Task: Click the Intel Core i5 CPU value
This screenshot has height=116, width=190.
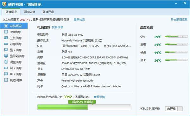Action: click(x=96, y=46)
